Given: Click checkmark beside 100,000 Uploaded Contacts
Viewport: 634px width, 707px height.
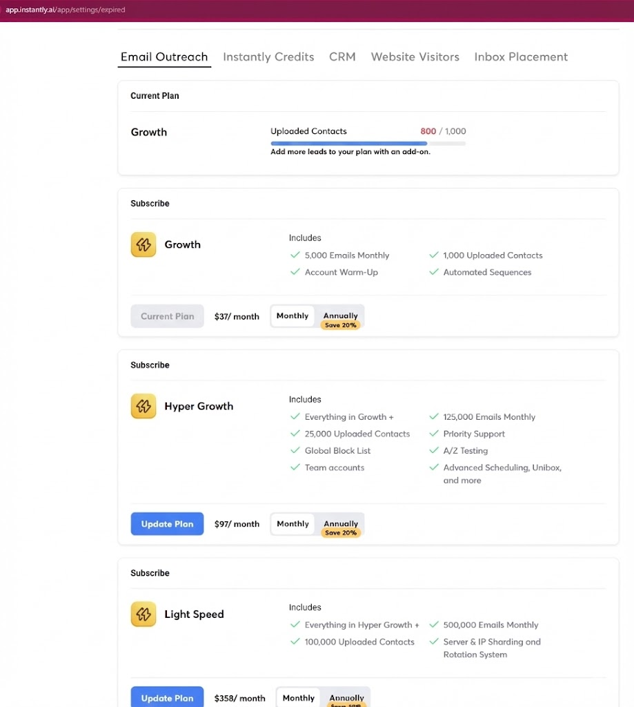Looking at the screenshot, I should 295,641.
